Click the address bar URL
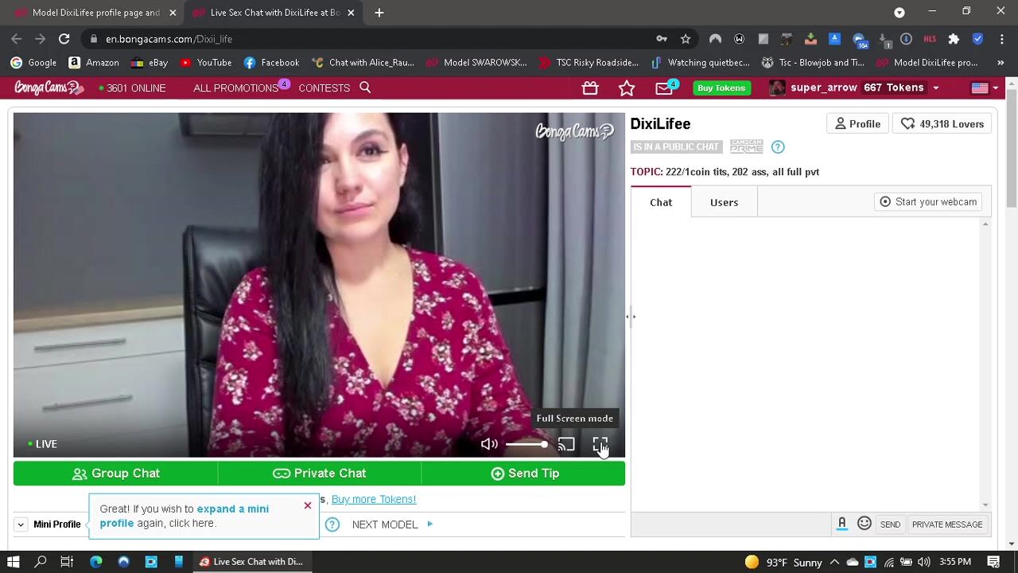Viewport: 1018px width, 573px height. click(169, 39)
